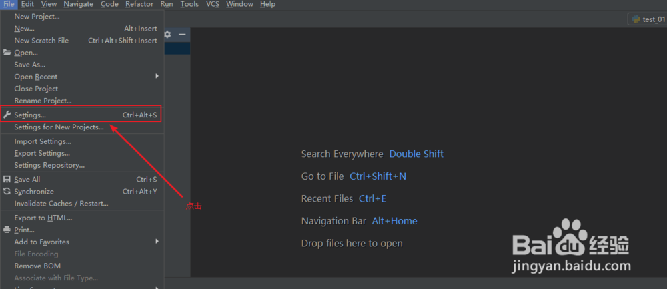Viewport: 667px width, 289px height.
Task: Click the floppy disk Save All icon
Action: click(7, 180)
